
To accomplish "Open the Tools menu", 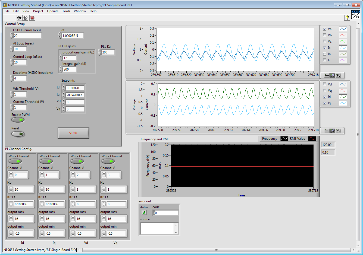I will tap(66, 11).
